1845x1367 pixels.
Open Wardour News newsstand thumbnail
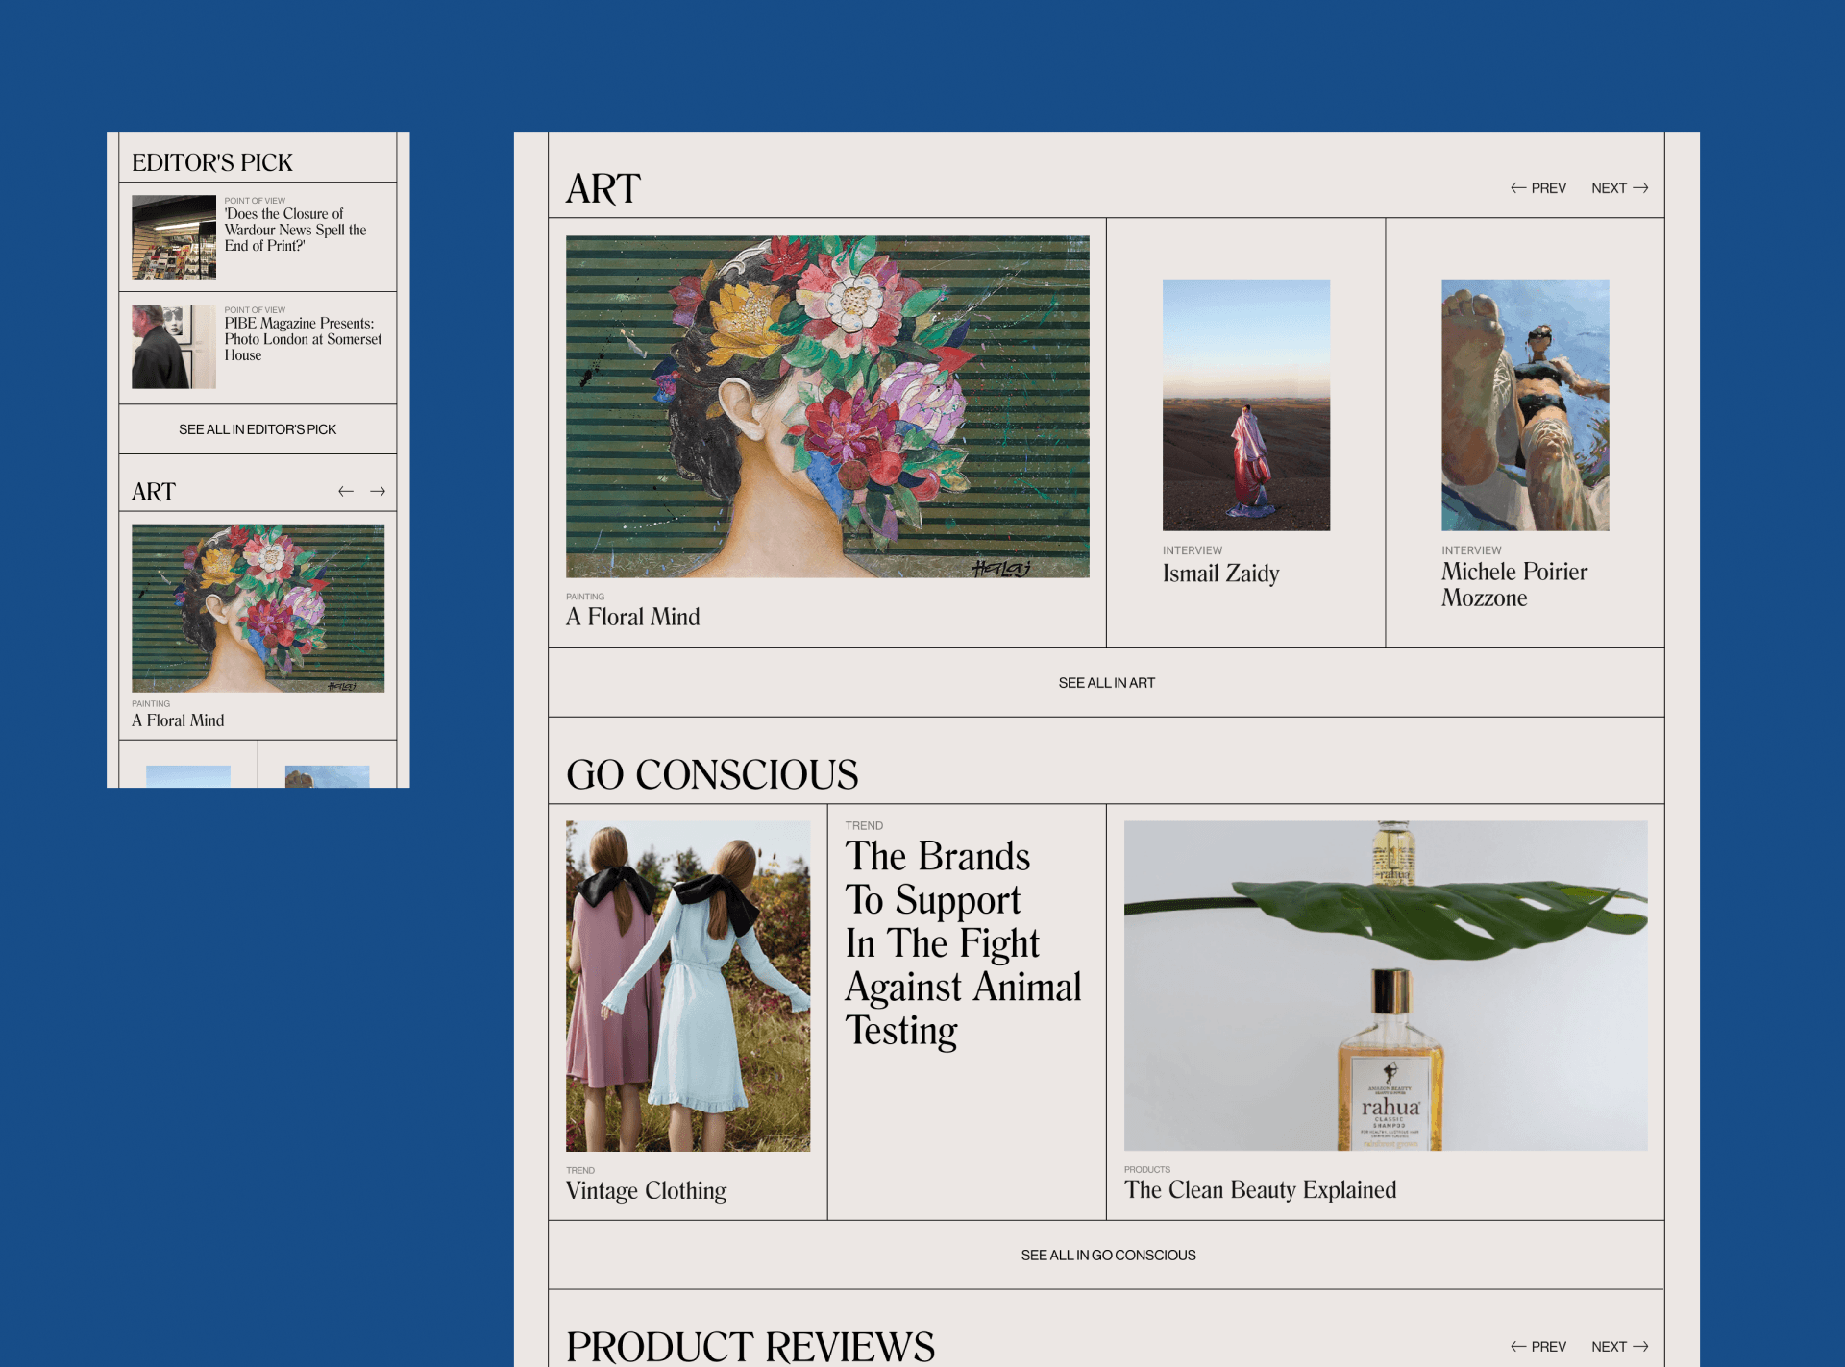coord(174,237)
